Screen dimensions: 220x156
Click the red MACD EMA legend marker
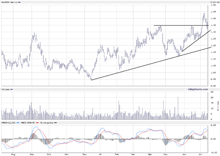[x=38, y=123]
